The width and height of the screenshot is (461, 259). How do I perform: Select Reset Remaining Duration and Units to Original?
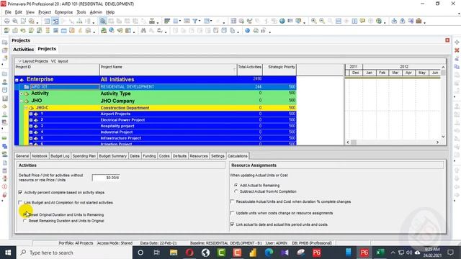25,221
